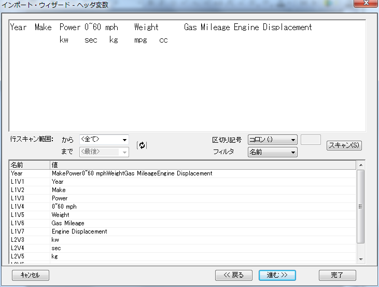Select the L1V3 row
The height and width of the screenshot is (287, 379).
pyautogui.click(x=183, y=198)
